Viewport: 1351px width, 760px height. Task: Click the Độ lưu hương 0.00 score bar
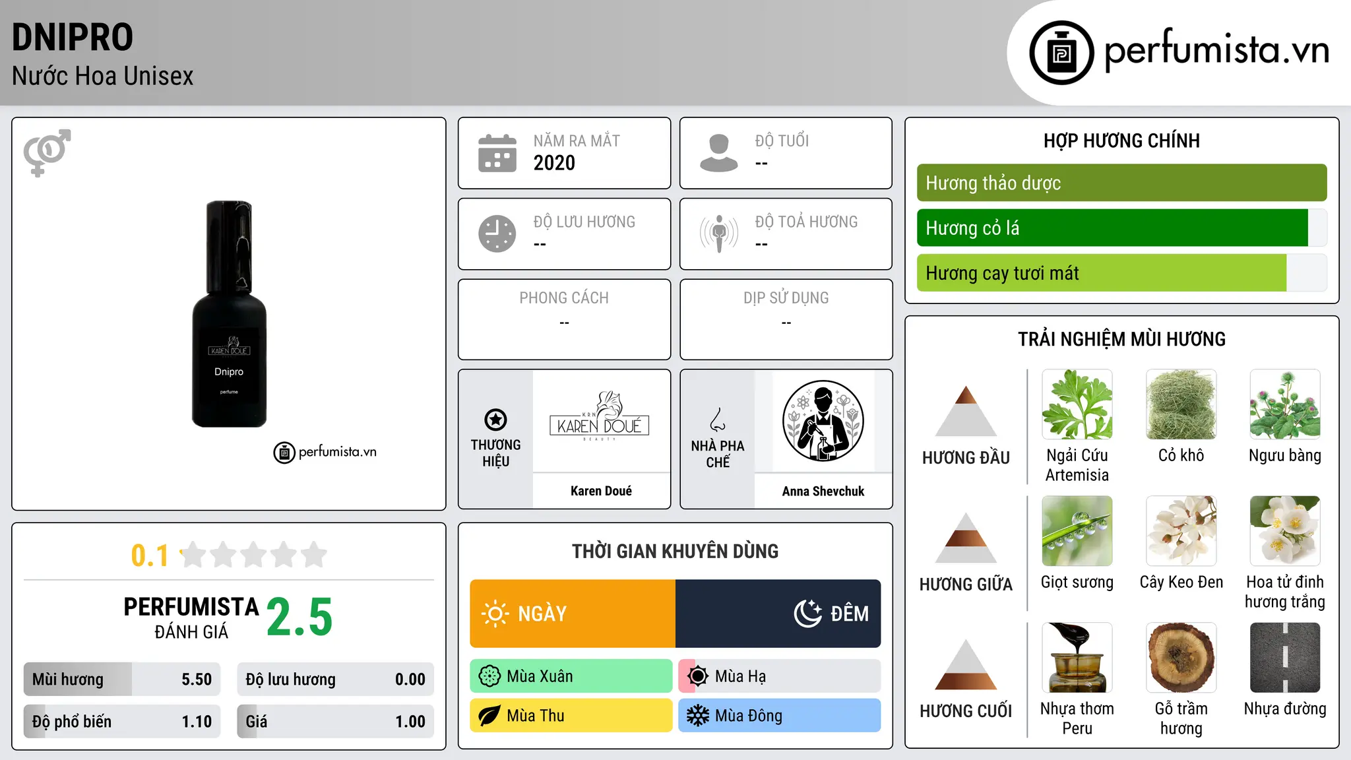[335, 680]
